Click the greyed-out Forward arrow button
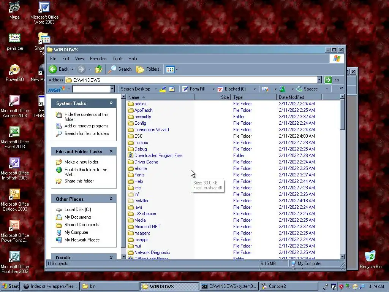This screenshot has width=389, height=292. [81, 69]
